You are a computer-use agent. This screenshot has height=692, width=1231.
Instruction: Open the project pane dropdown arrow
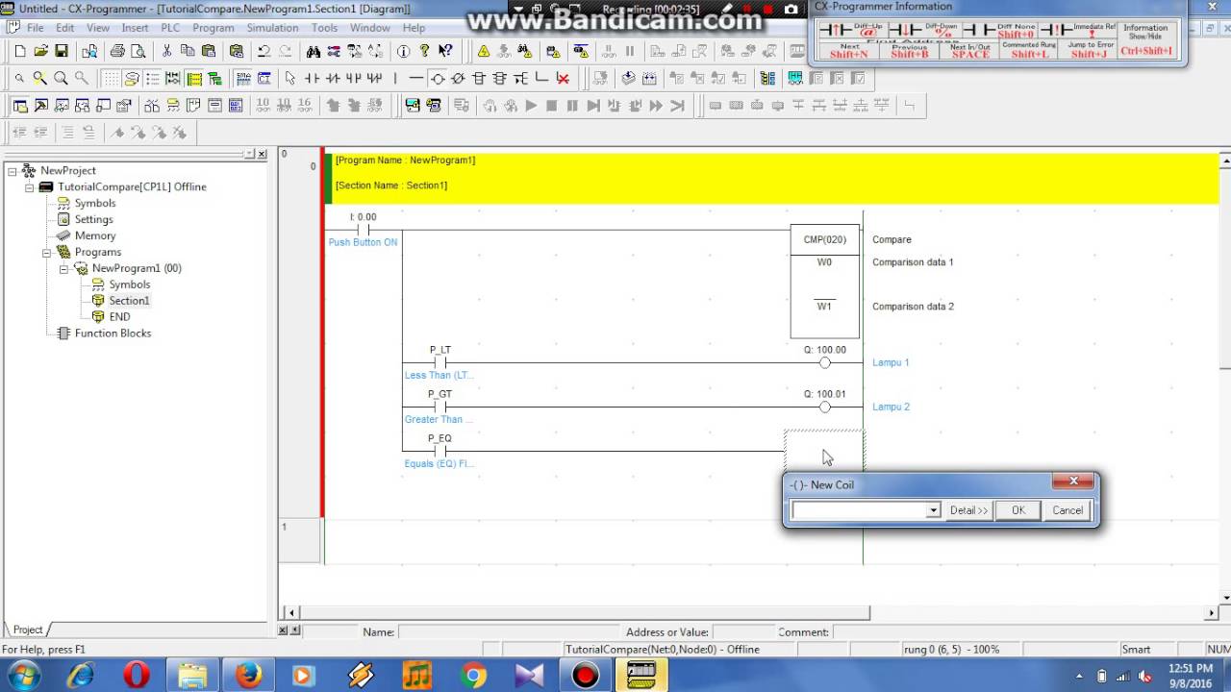249,154
